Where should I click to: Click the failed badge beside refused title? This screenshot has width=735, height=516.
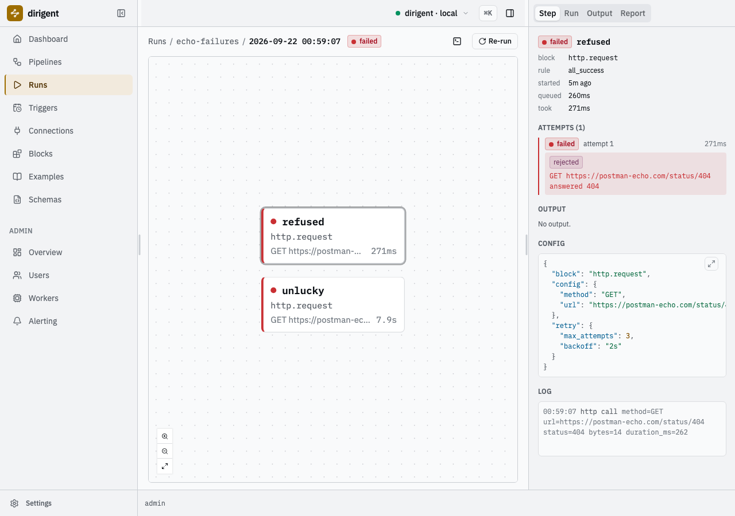(x=555, y=42)
